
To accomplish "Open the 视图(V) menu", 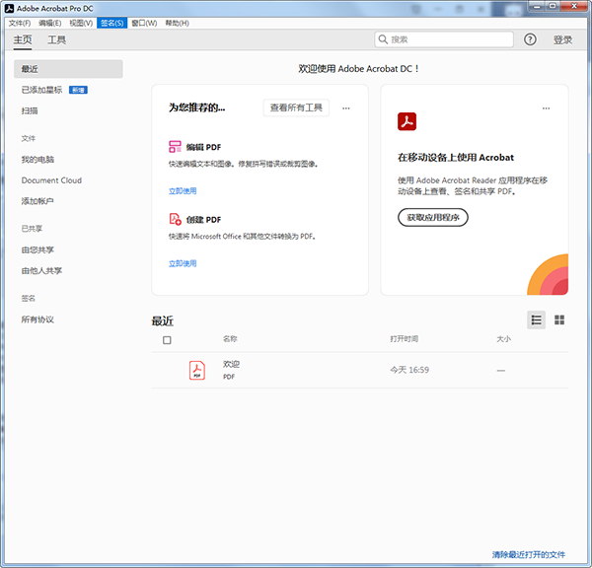I will point(81,23).
